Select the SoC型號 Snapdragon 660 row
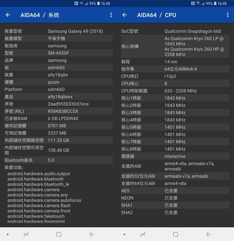 tap(175, 31)
